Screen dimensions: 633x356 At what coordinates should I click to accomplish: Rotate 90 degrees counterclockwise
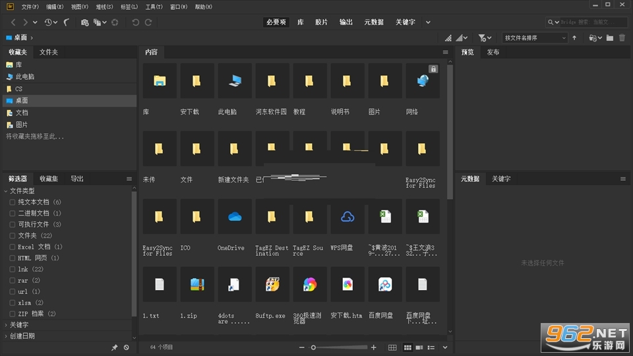point(136,22)
